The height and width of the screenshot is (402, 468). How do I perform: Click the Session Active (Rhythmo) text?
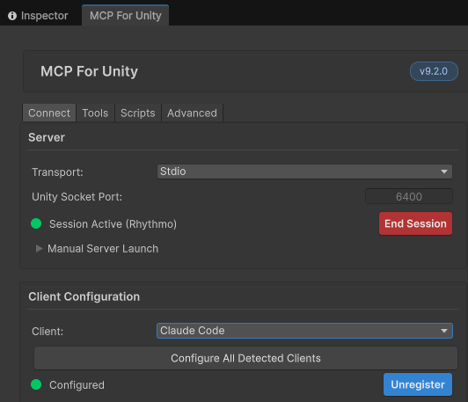click(x=113, y=224)
